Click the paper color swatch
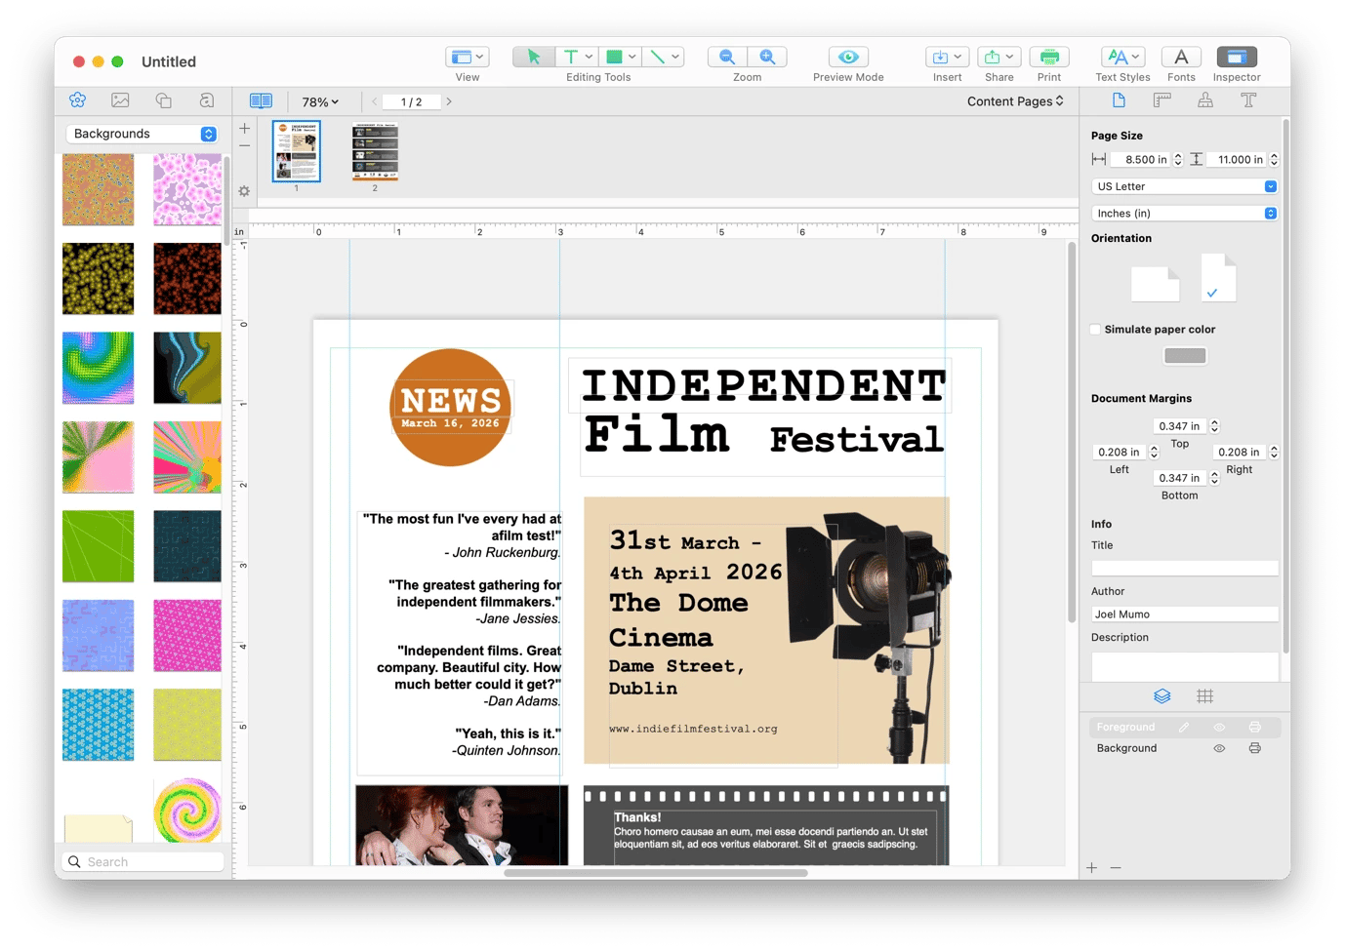The height and width of the screenshot is (951, 1345). point(1185,356)
